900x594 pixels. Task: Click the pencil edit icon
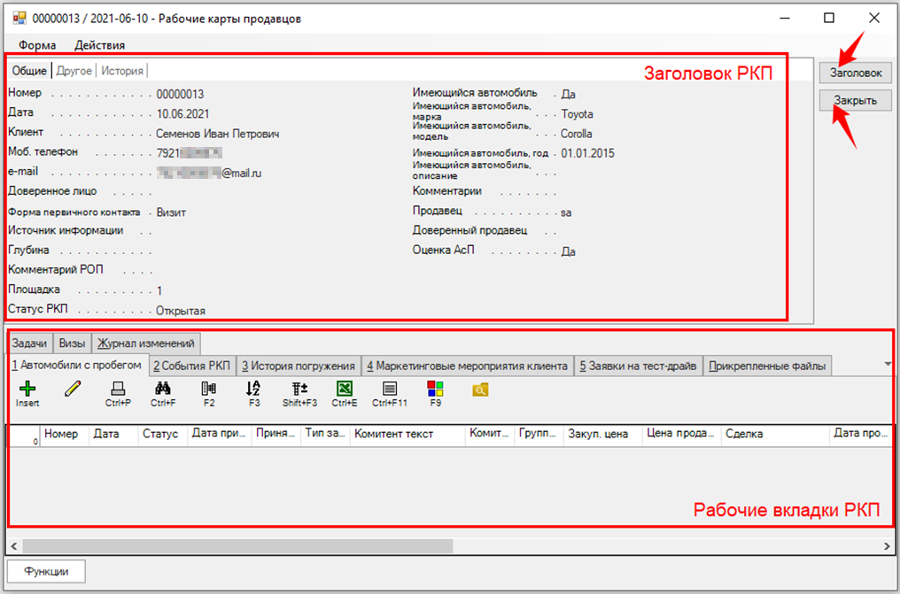click(72, 389)
